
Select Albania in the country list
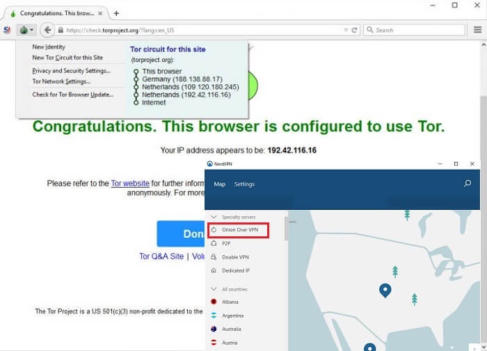(x=230, y=302)
